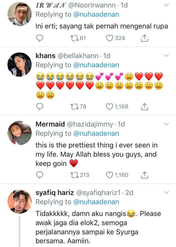The image size is (176, 247).
Task: Open syafiq hariz's profile avatar
Action: (x=19, y=201)
